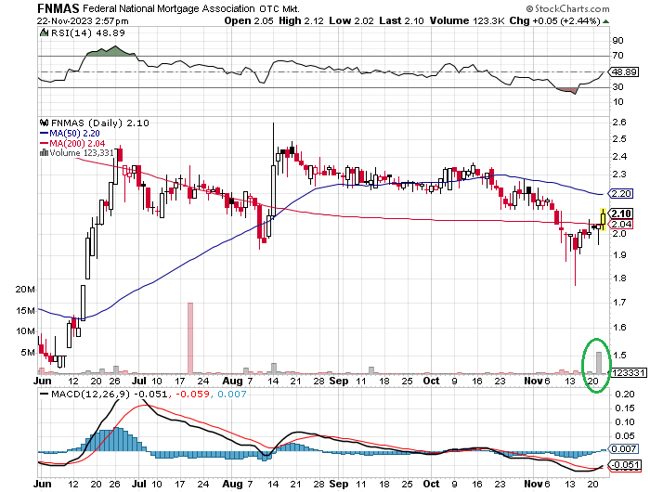Click the Chg +0.05 (+2.44%) value

tap(554, 20)
